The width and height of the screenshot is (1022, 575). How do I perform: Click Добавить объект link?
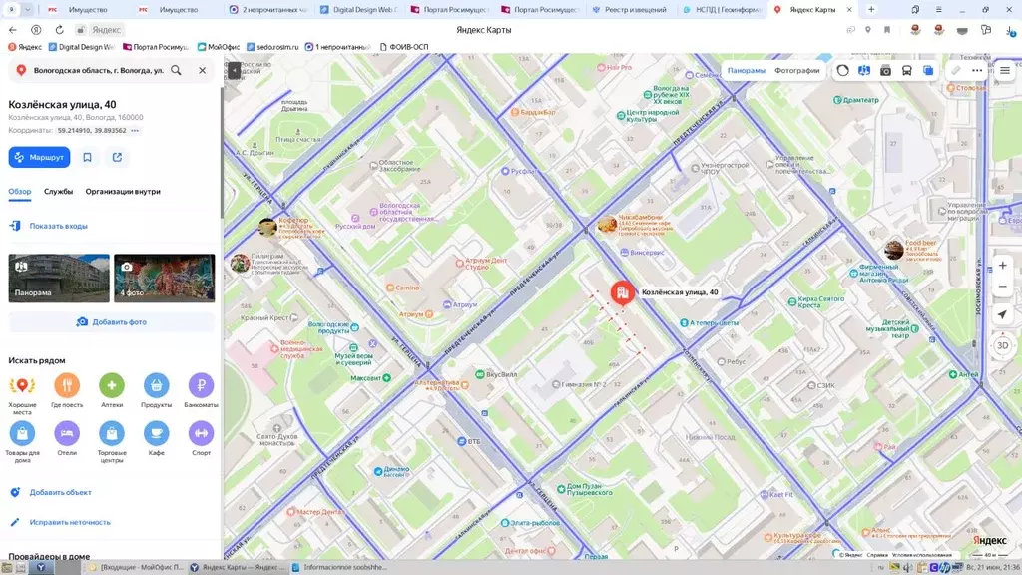click(x=60, y=492)
